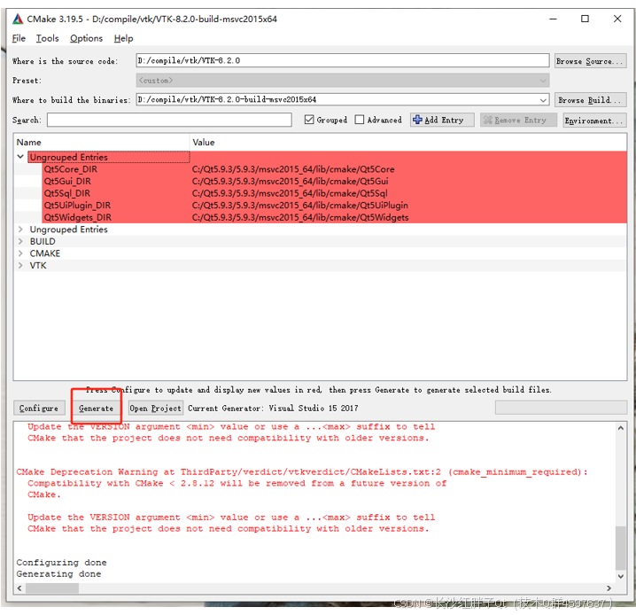
Task: Click the 'Generating done' log line
Action: click(x=58, y=573)
